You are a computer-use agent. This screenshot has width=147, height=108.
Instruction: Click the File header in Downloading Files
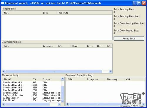tap(21, 46)
